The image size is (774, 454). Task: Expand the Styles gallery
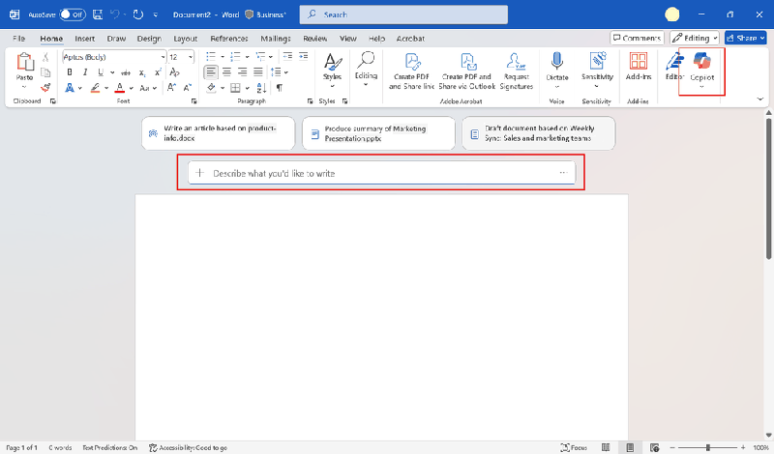click(x=332, y=69)
